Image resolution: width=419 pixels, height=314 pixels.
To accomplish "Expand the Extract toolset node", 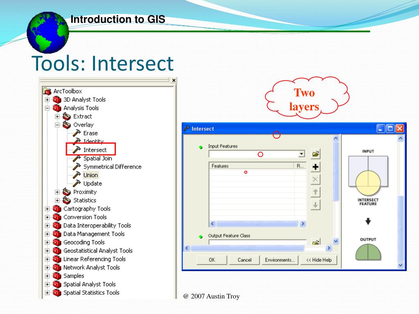I will [57, 117].
